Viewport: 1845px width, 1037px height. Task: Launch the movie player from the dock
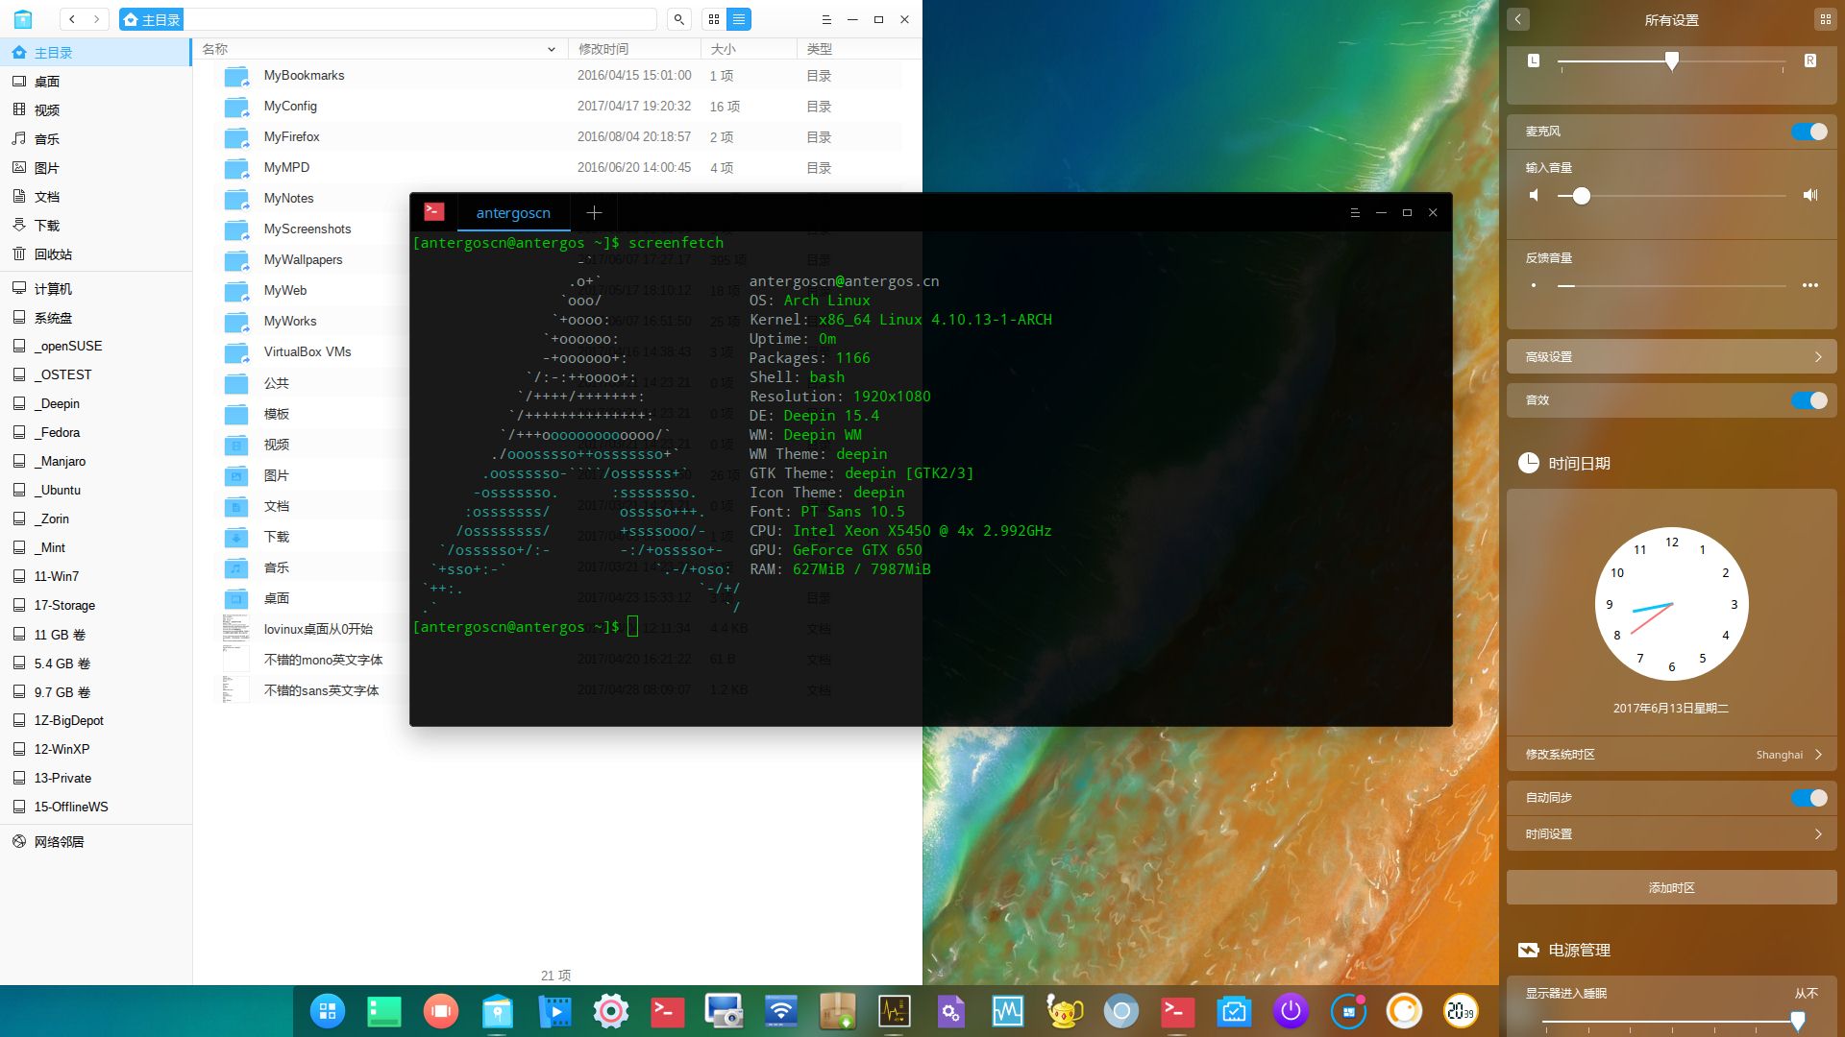tap(554, 1010)
